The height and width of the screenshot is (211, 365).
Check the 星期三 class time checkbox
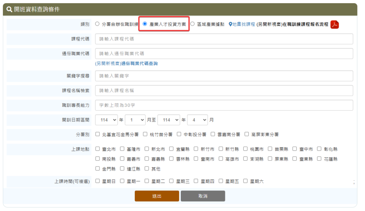(171, 181)
